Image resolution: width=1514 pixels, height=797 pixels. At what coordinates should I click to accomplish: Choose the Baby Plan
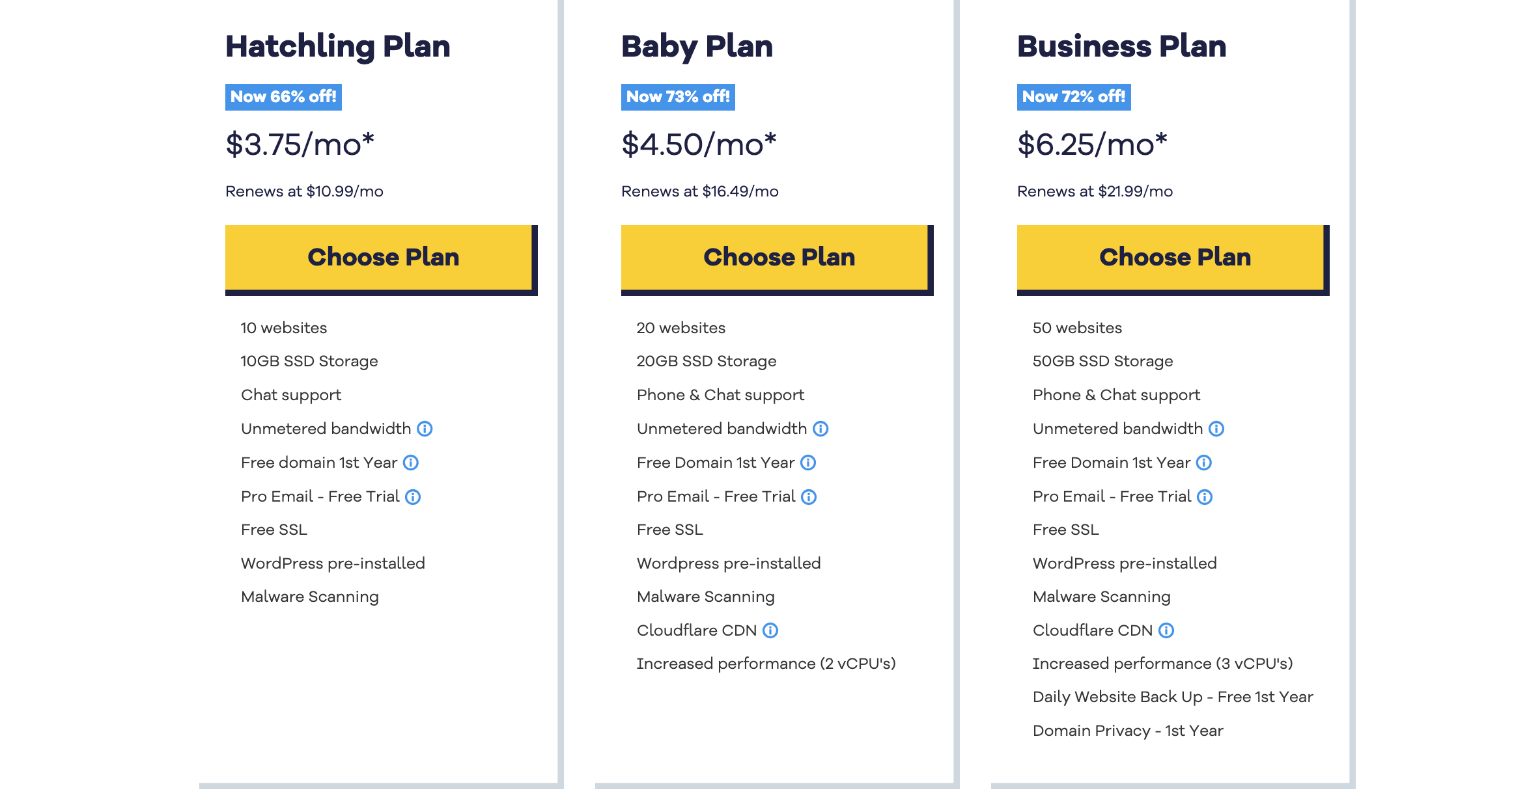(777, 258)
